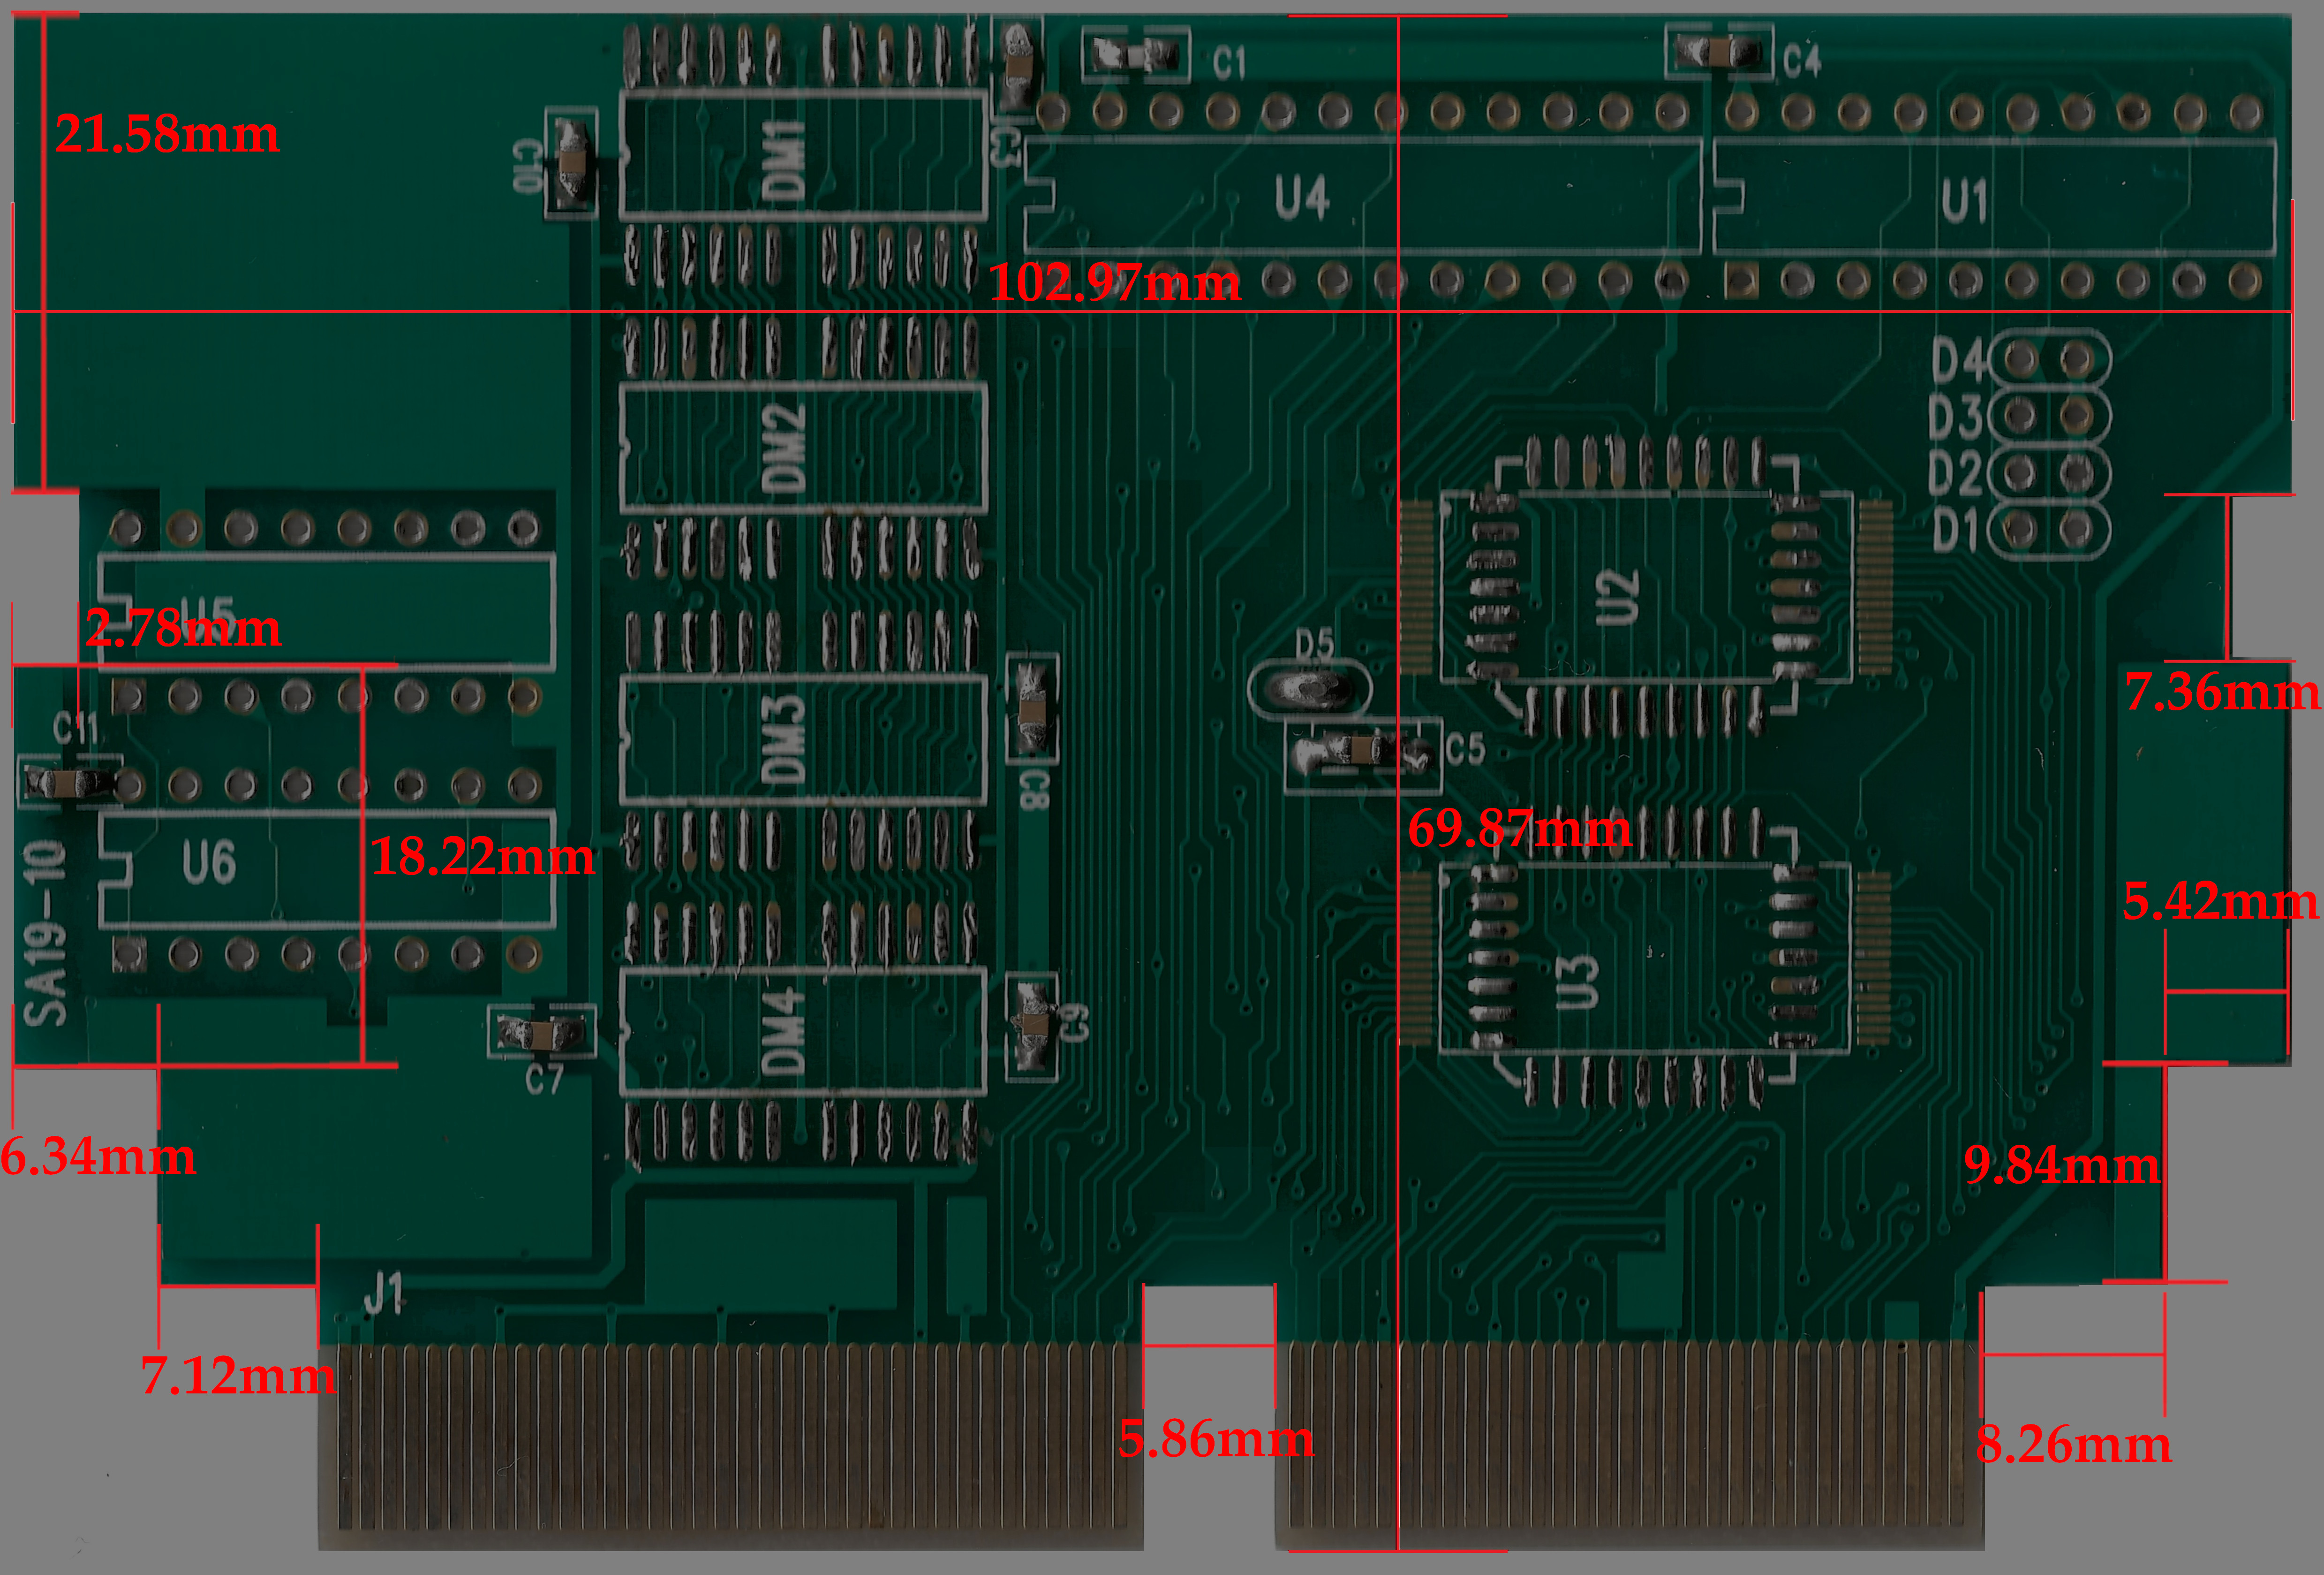Click the U2 chip footprint label
The width and height of the screenshot is (2324, 1575).
[1618, 597]
